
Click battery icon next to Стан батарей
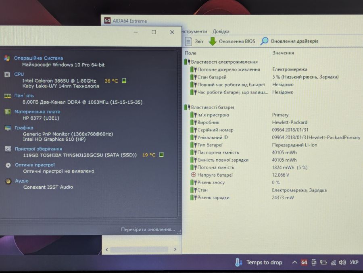tap(193, 77)
